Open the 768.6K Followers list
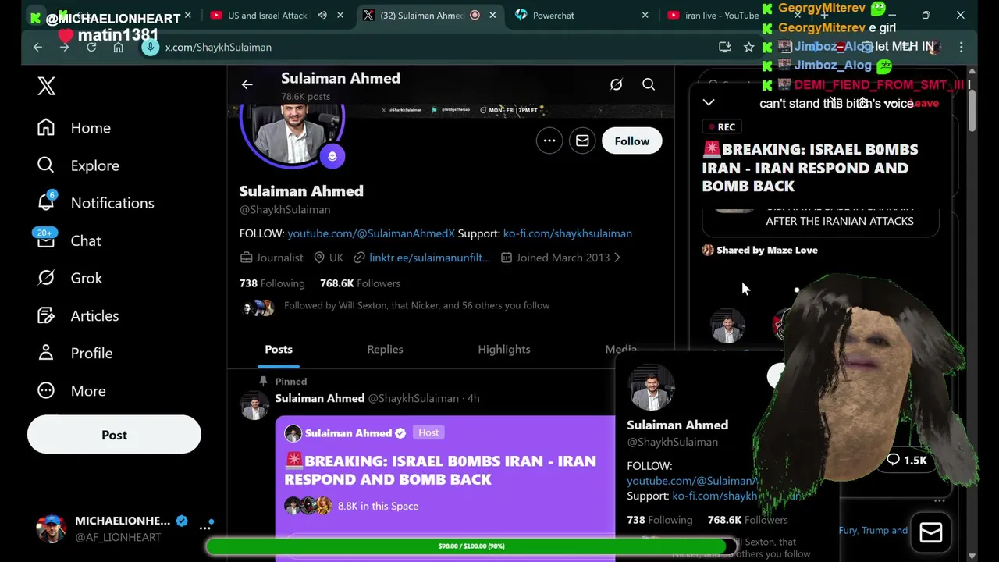This screenshot has width=999, height=562. [x=360, y=283]
